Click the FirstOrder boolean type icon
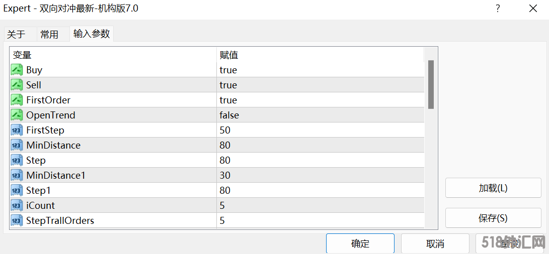The width and height of the screenshot is (549, 254). point(17,100)
